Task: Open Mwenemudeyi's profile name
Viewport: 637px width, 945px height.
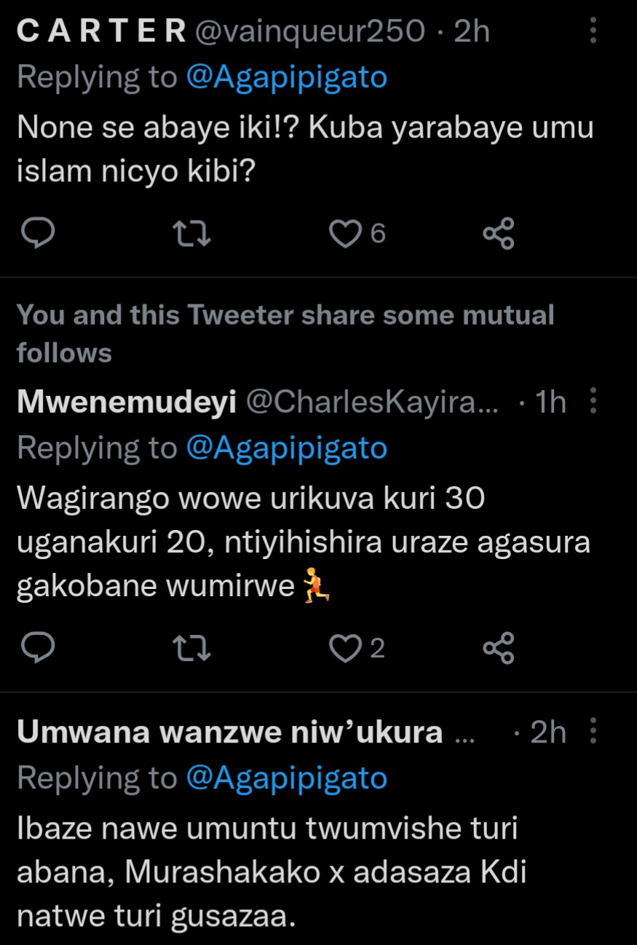Action: [126, 402]
